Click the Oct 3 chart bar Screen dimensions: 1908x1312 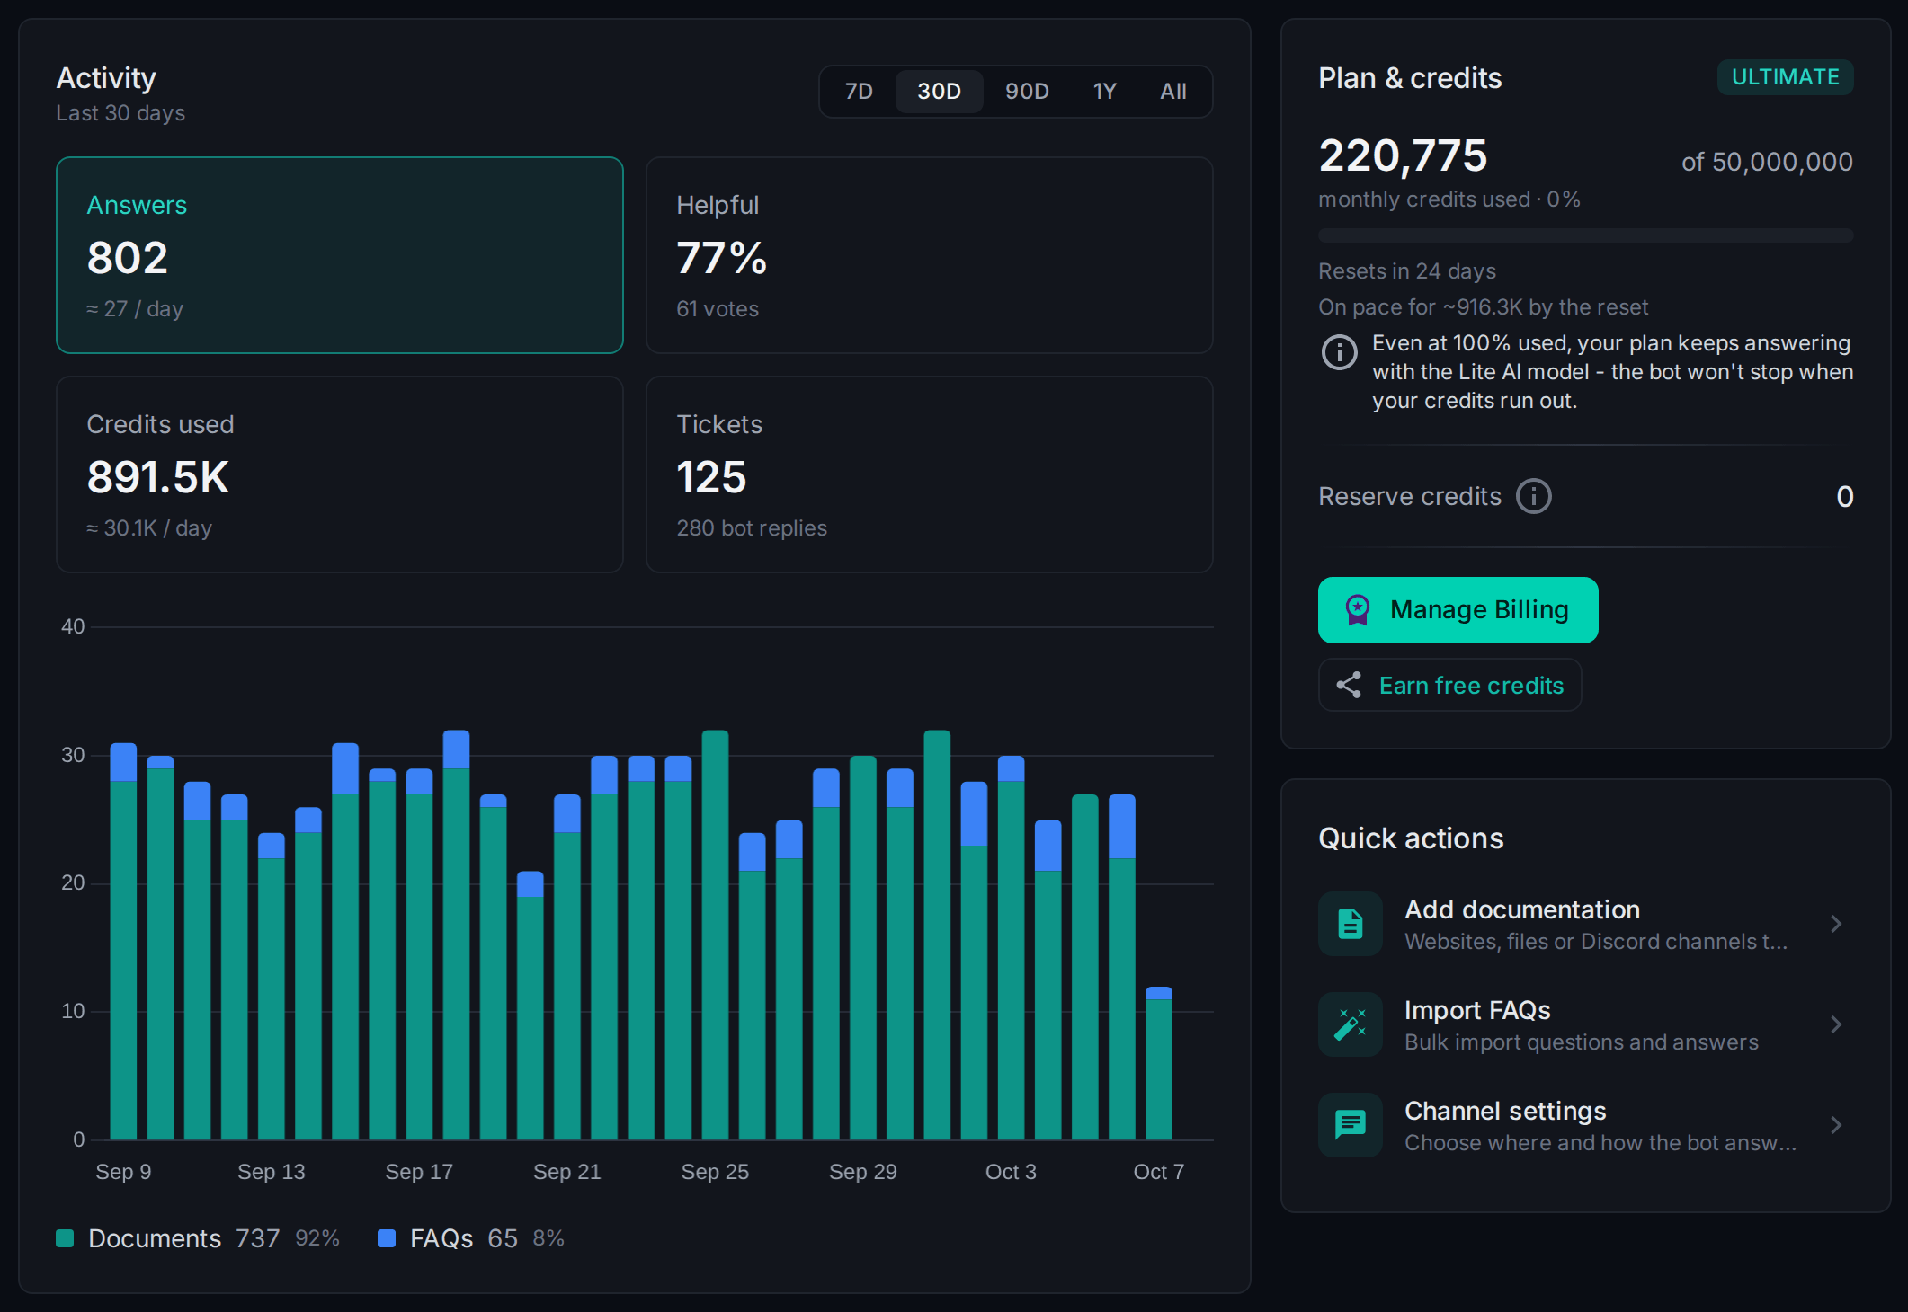tap(1011, 947)
